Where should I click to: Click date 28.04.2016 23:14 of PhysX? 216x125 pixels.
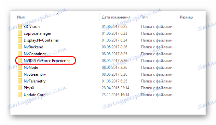(x=115, y=88)
